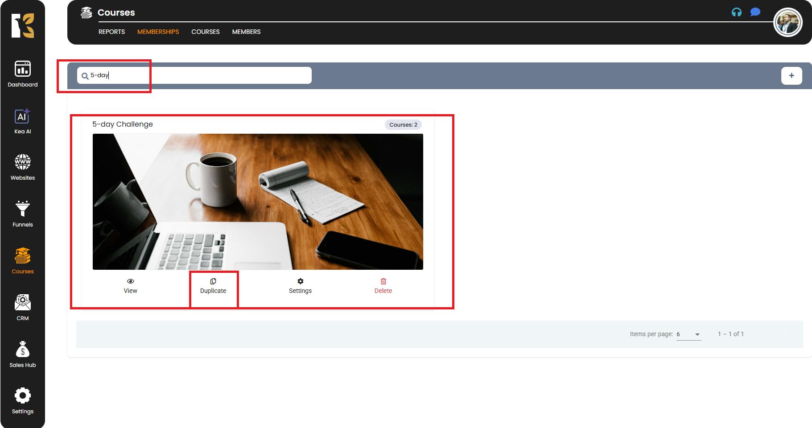Image resolution: width=812 pixels, height=428 pixels.
Task: Click the headset support icon
Action: pos(736,12)
